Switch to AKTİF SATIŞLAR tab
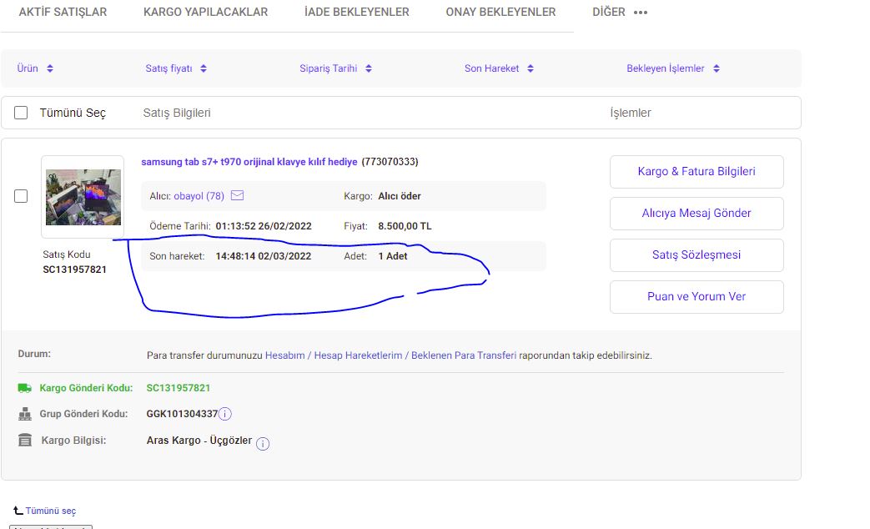 point(63,13)
